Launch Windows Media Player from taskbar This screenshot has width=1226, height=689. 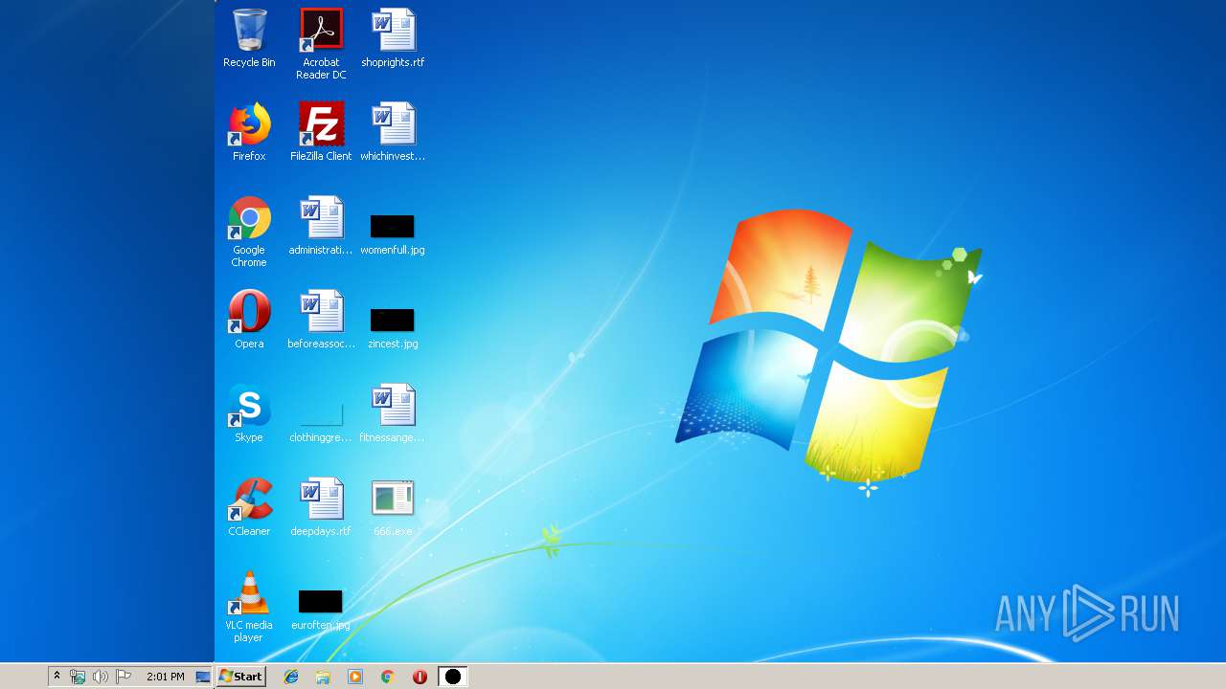click(x=355, y=677)
